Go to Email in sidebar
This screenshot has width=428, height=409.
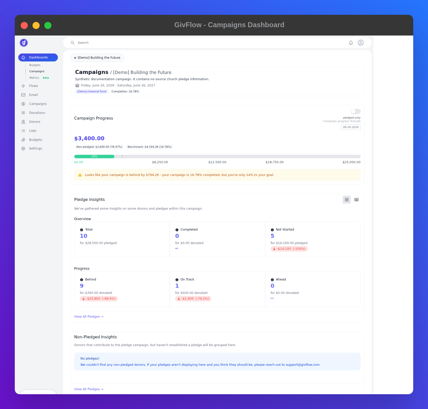point(33,95)
